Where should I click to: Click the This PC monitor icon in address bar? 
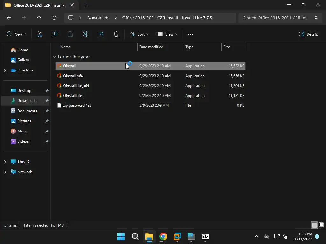click(x=71, y=18)
